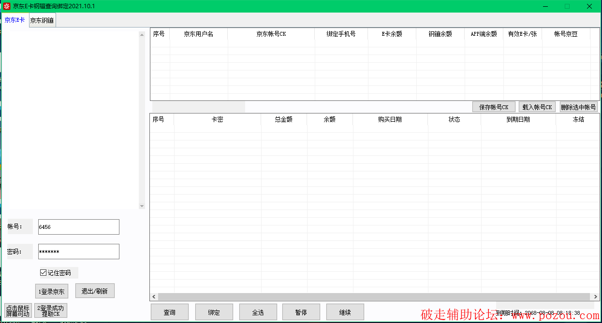Maximize the 京东E卡钢镚查询绑定 window

tap(567, 6)
